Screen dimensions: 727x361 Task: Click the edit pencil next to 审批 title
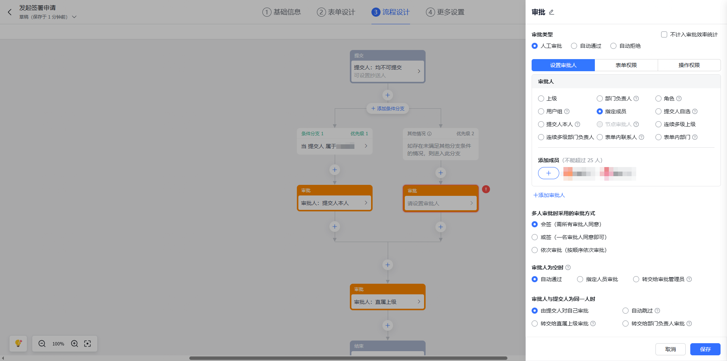tap(551, 12)
